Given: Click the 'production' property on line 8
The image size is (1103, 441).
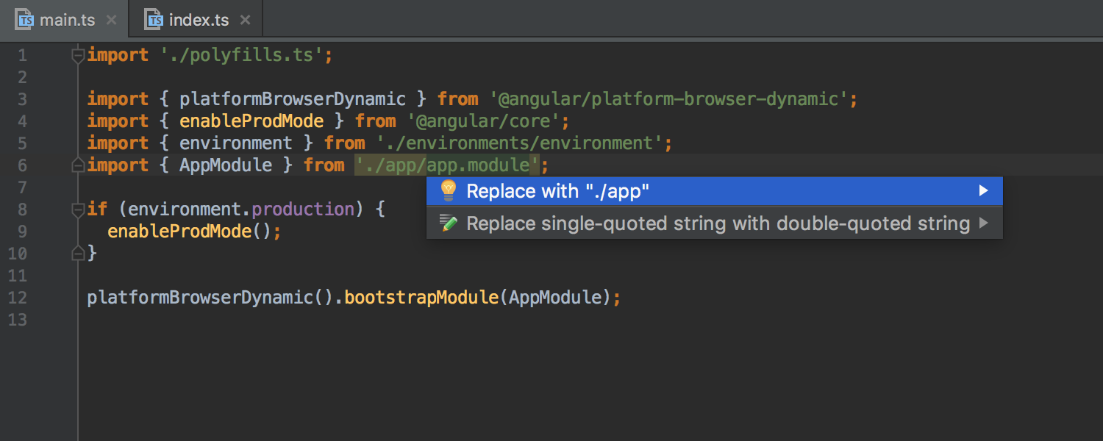Looking at the screenshot, I should (303, 209).
